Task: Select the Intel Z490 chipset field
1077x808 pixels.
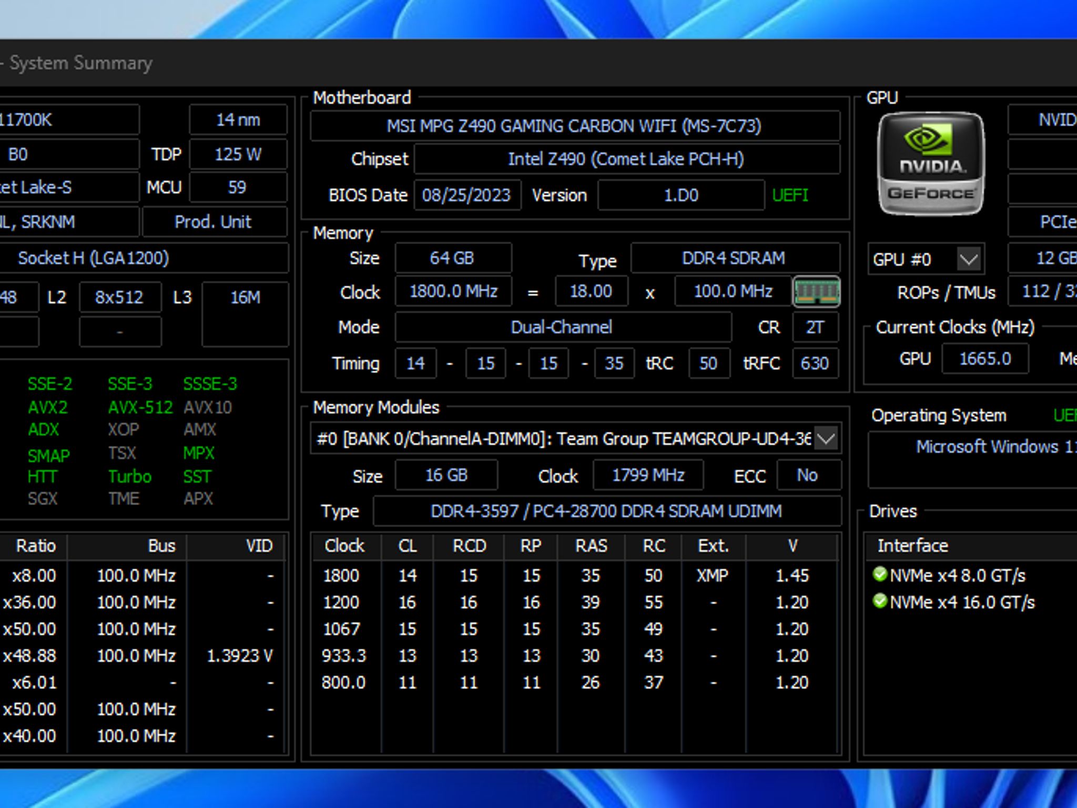Action: [x=626, y=159]
